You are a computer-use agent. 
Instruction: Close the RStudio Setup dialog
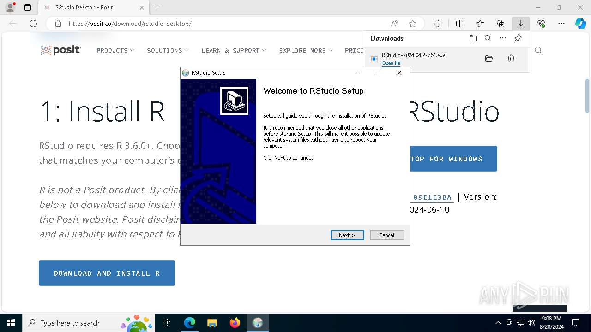pos(399,73)
